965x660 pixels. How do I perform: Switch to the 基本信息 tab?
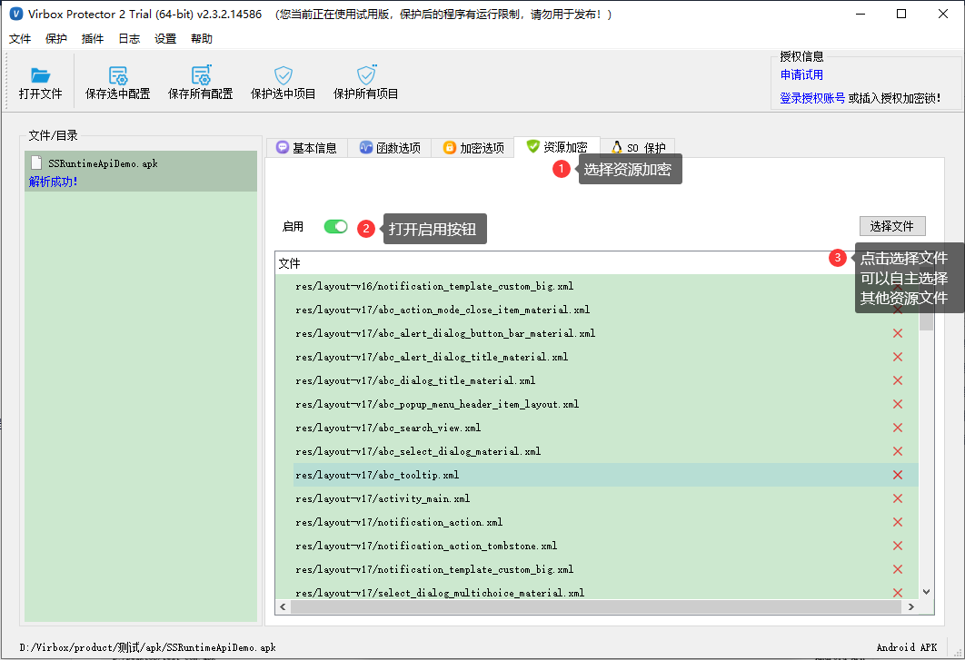coord(306,148)
